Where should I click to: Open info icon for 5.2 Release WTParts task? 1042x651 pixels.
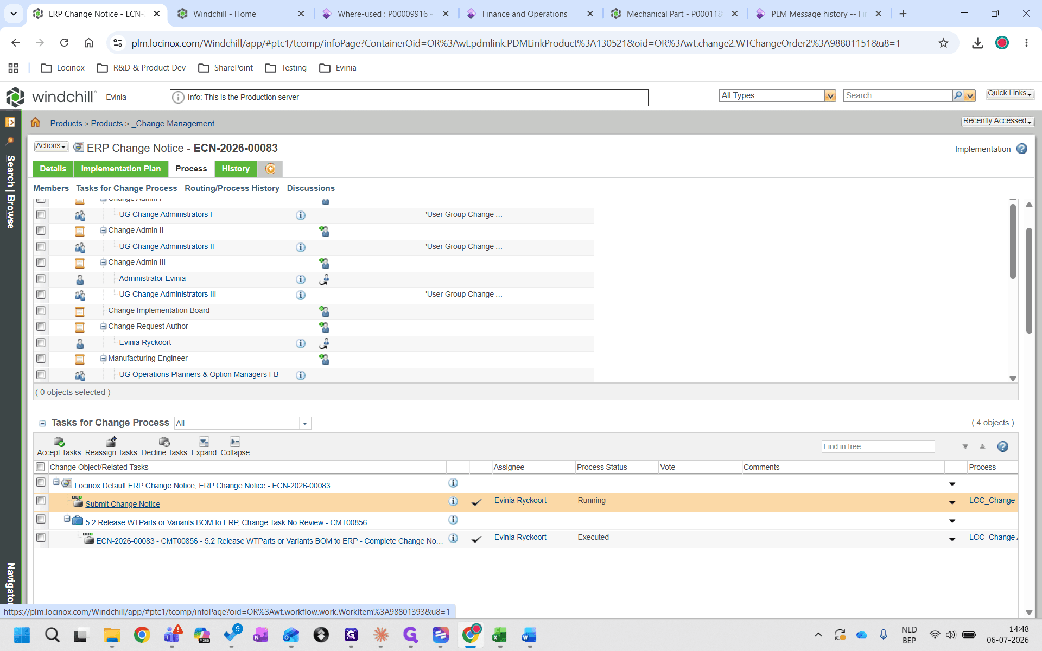coord(453,520)
